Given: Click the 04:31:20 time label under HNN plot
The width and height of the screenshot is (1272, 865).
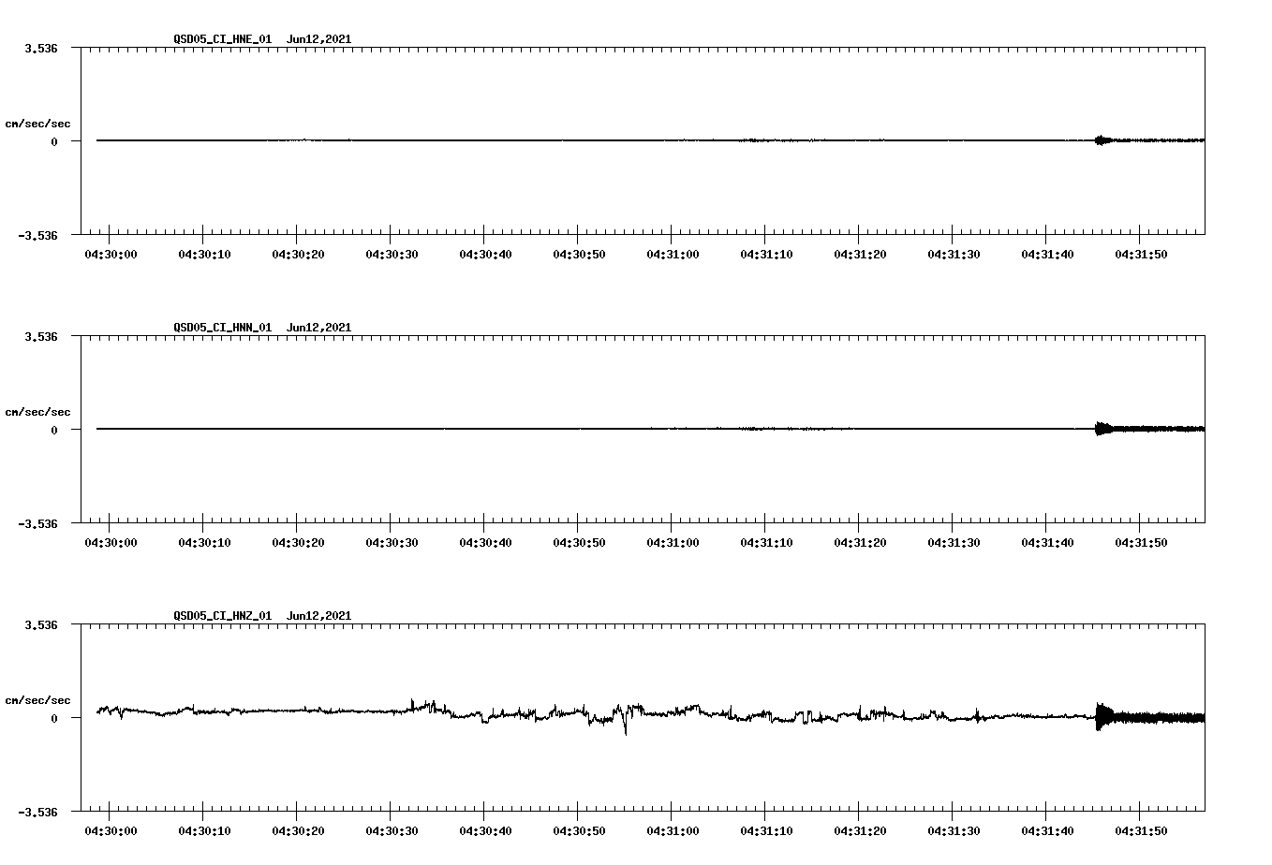Looking at the screenshot, I should click(x=860, y=543).
